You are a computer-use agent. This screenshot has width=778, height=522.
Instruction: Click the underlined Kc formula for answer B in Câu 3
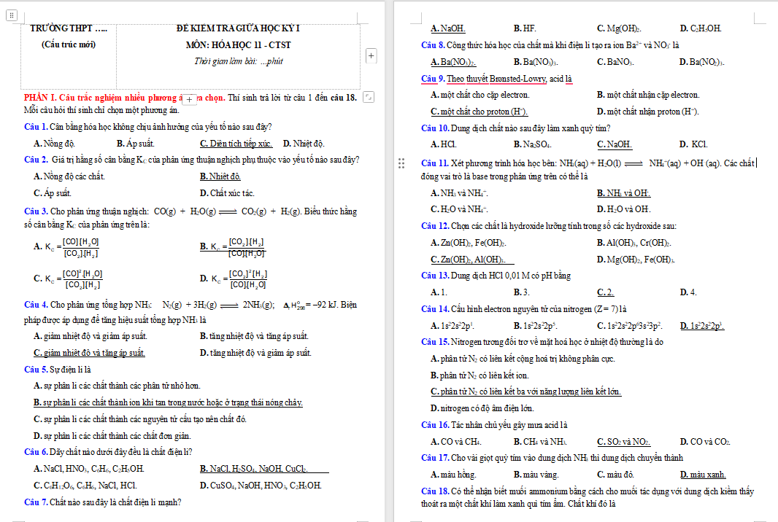[232, 247]
